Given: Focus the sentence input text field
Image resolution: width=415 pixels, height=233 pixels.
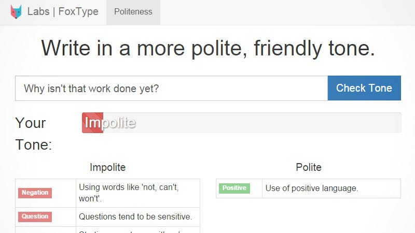Looking at the screenshot, I should point(171,88).
